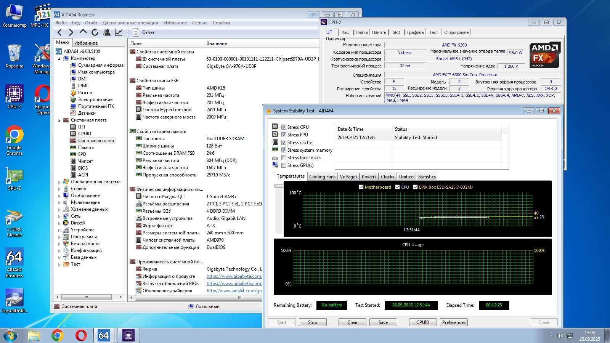
Task: Click the AIDA64 forward navigation arrow
Action: (71, 32)
